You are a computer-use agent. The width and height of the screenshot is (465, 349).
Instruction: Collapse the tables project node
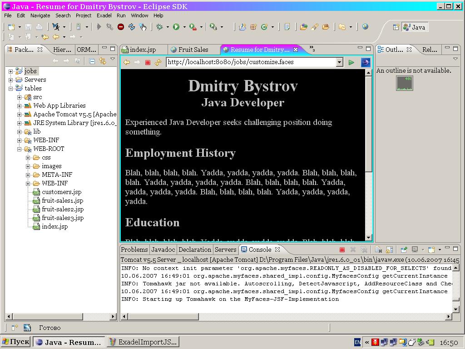(x=11, y=89)
